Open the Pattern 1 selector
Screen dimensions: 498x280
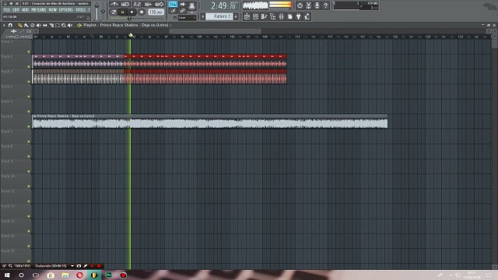219,16
